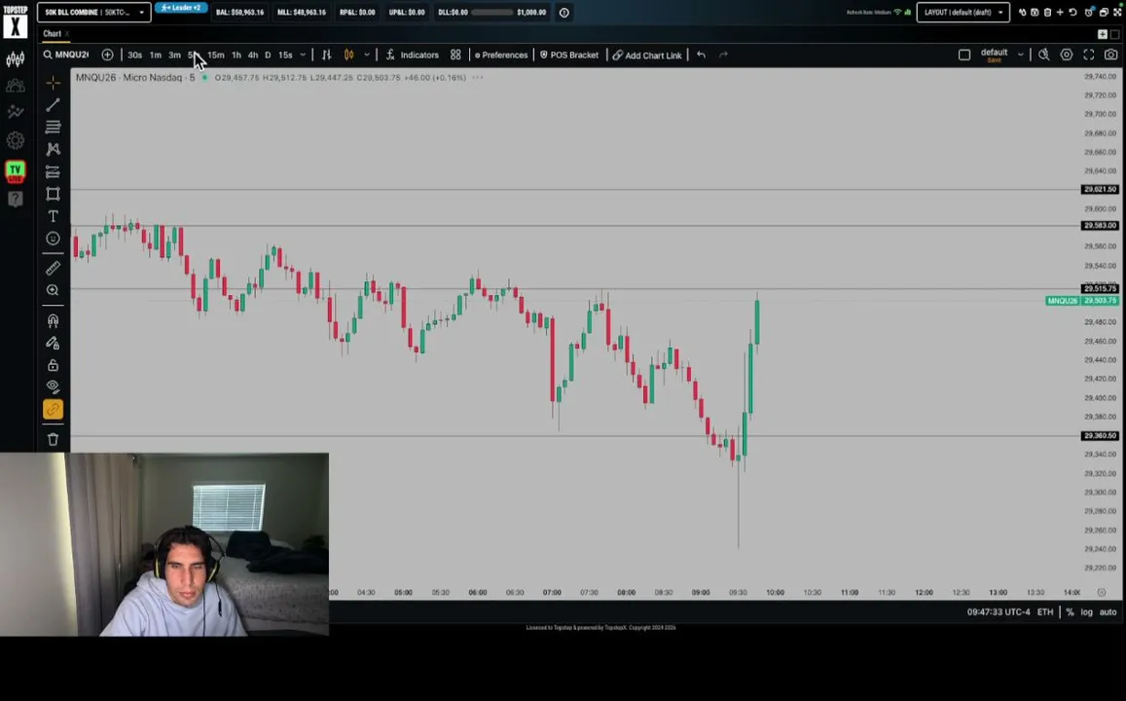This screenshot has height=701, width=1126.
Task: Open the candlestick chart section in sidebar
Action: coord(15,59)
